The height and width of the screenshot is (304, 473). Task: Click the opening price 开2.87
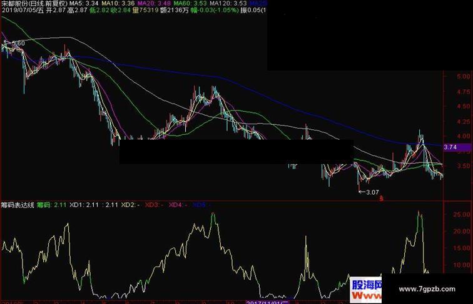pyautogui.click(x=56, y=10)
